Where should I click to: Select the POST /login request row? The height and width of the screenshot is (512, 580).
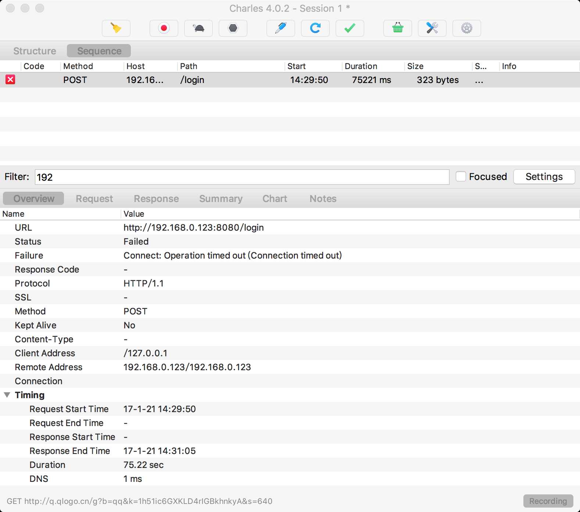[290, 80]
